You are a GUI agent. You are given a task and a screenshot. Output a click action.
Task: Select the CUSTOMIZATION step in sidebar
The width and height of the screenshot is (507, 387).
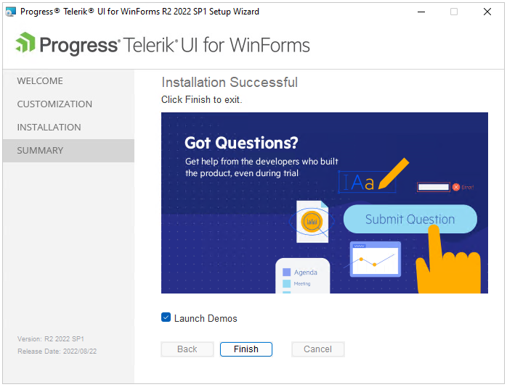tap(54, 104)
